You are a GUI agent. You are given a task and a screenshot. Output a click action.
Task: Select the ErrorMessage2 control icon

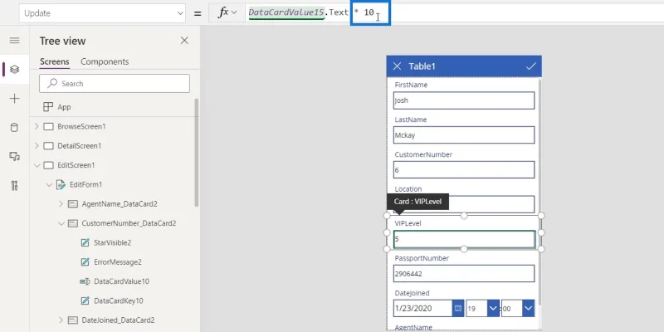pyautogui.click(x=85, y=262)
